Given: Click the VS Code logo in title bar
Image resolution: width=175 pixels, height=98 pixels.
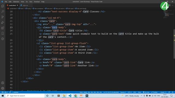Looking at the screenshot, I should pos(2,2).
